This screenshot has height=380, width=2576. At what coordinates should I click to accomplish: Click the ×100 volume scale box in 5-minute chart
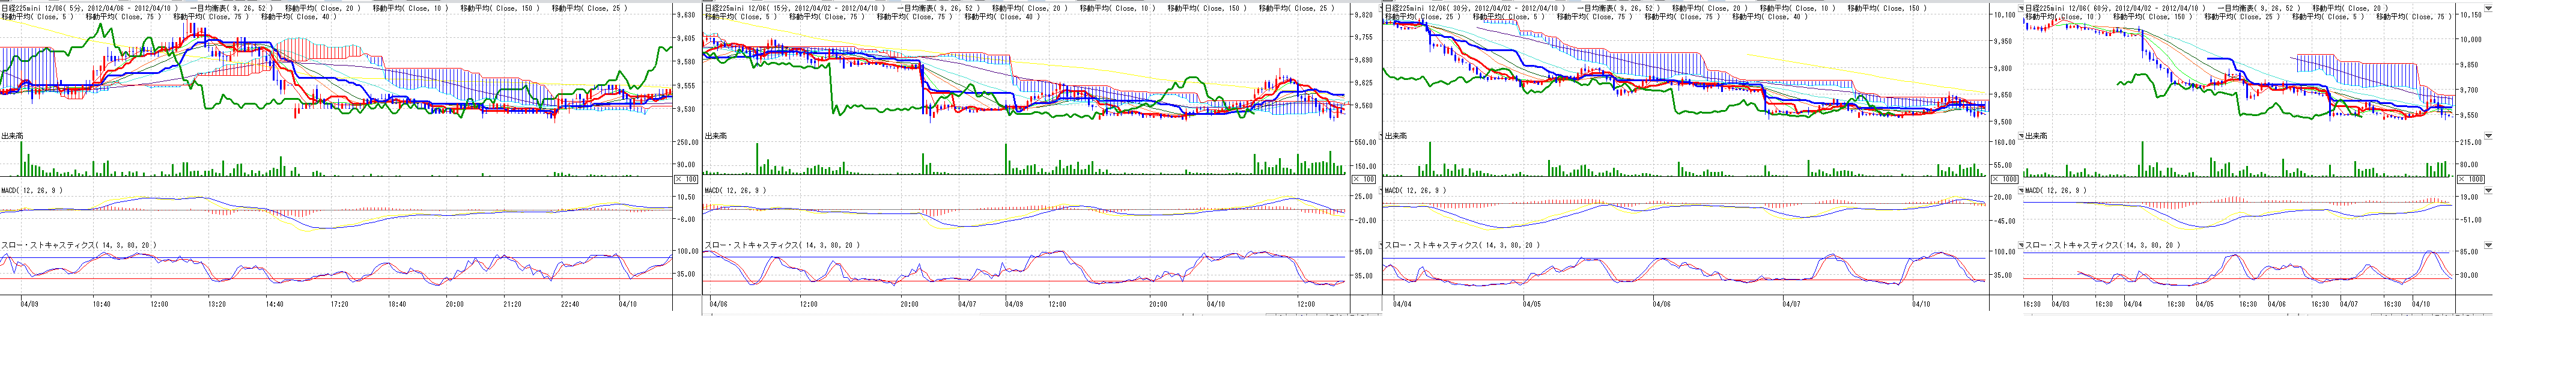(x=686, y=179)
